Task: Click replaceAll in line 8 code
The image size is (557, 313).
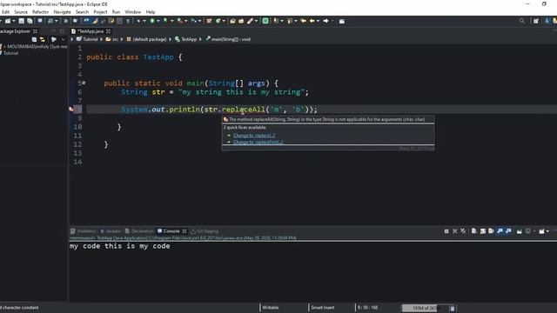Action: click(244, 110)
